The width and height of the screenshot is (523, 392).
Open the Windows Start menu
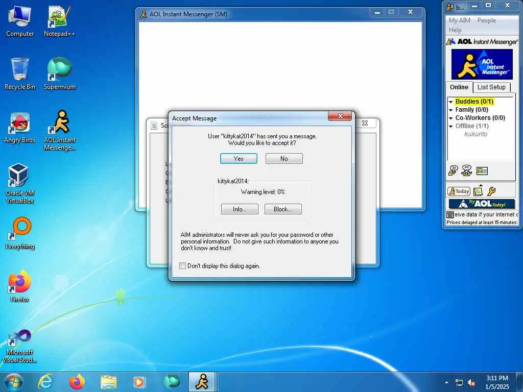[x=14, y=382]
